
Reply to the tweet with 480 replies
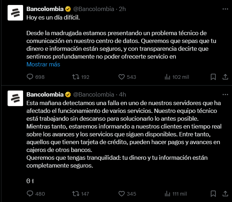pyautogui.click(x=30, y=194)
